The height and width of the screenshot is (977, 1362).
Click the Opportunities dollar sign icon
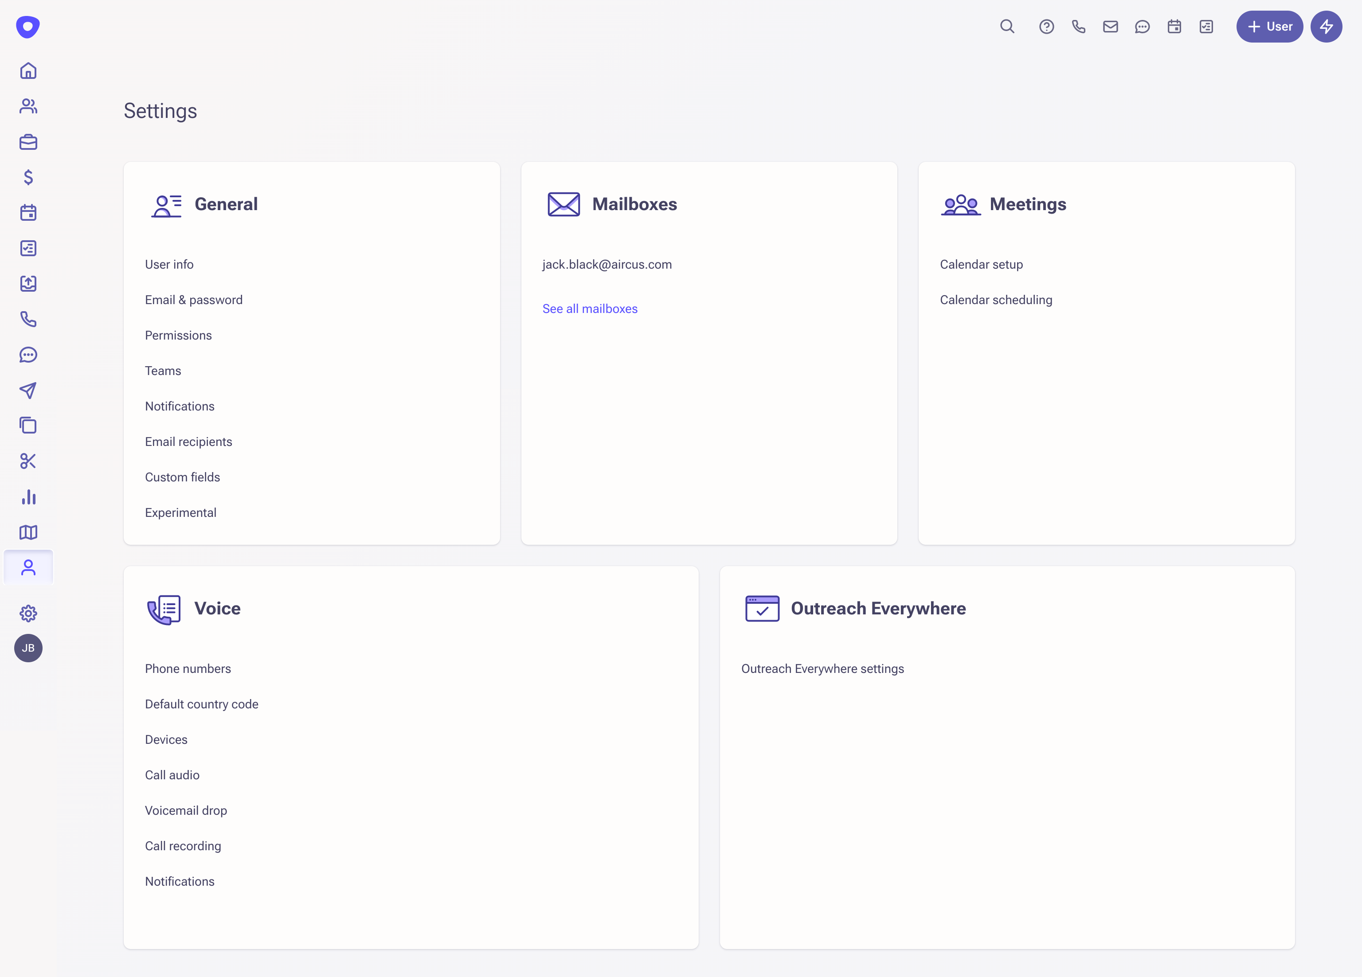point(28,177)
